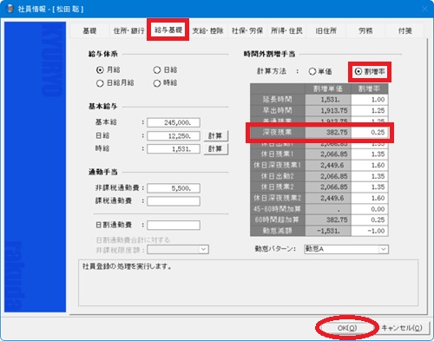The height and width of the screenshot is (341, 434).
Task: Open the 付箋 tab
Action: coord(404,30)
